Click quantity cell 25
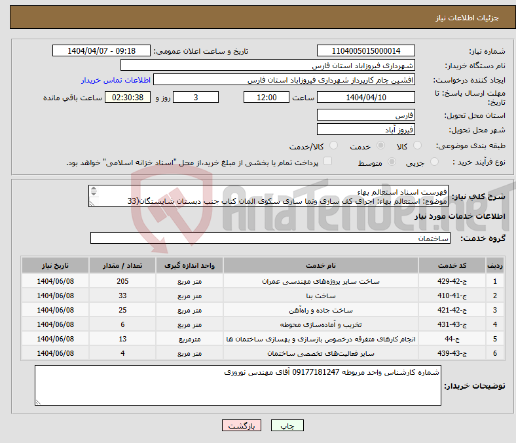 (x=122, y=310)
